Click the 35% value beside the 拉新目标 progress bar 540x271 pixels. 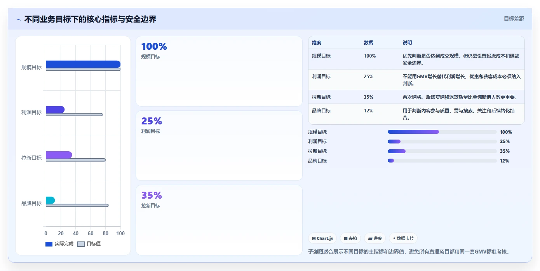(505, 151)
